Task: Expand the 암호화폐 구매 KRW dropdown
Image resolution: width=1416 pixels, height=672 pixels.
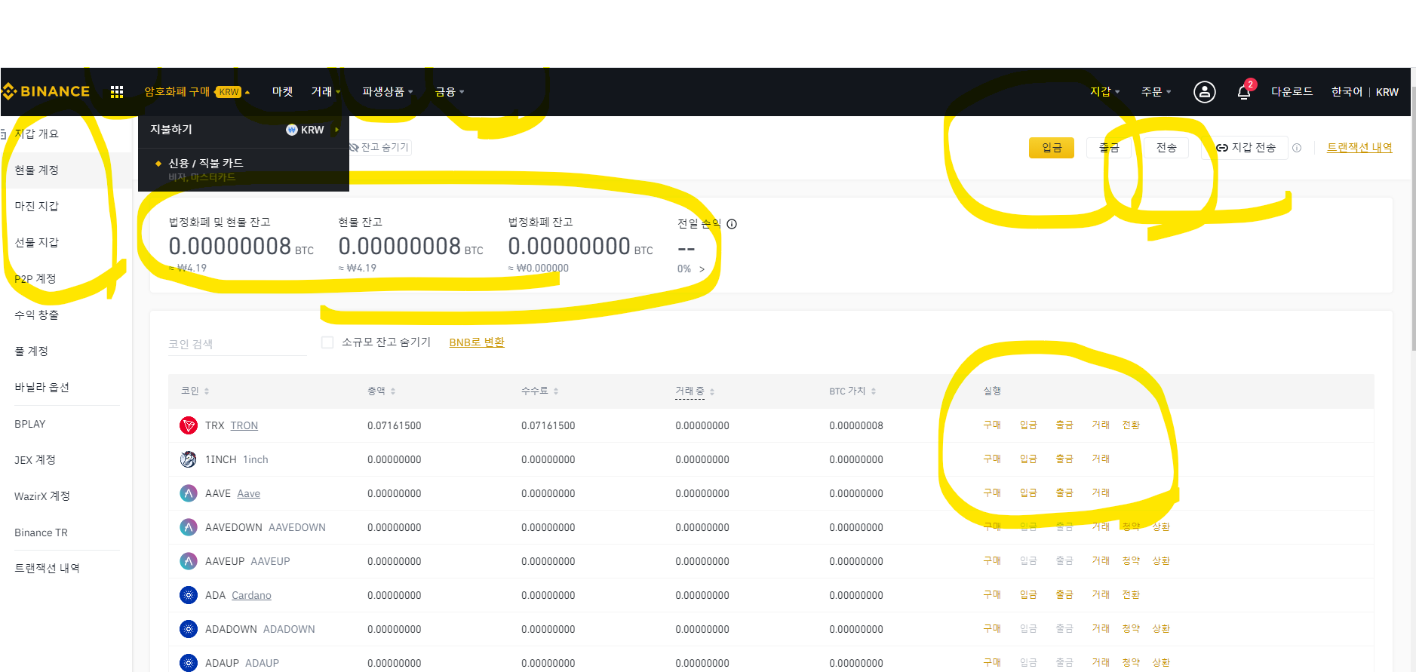Action: [197, 92]
